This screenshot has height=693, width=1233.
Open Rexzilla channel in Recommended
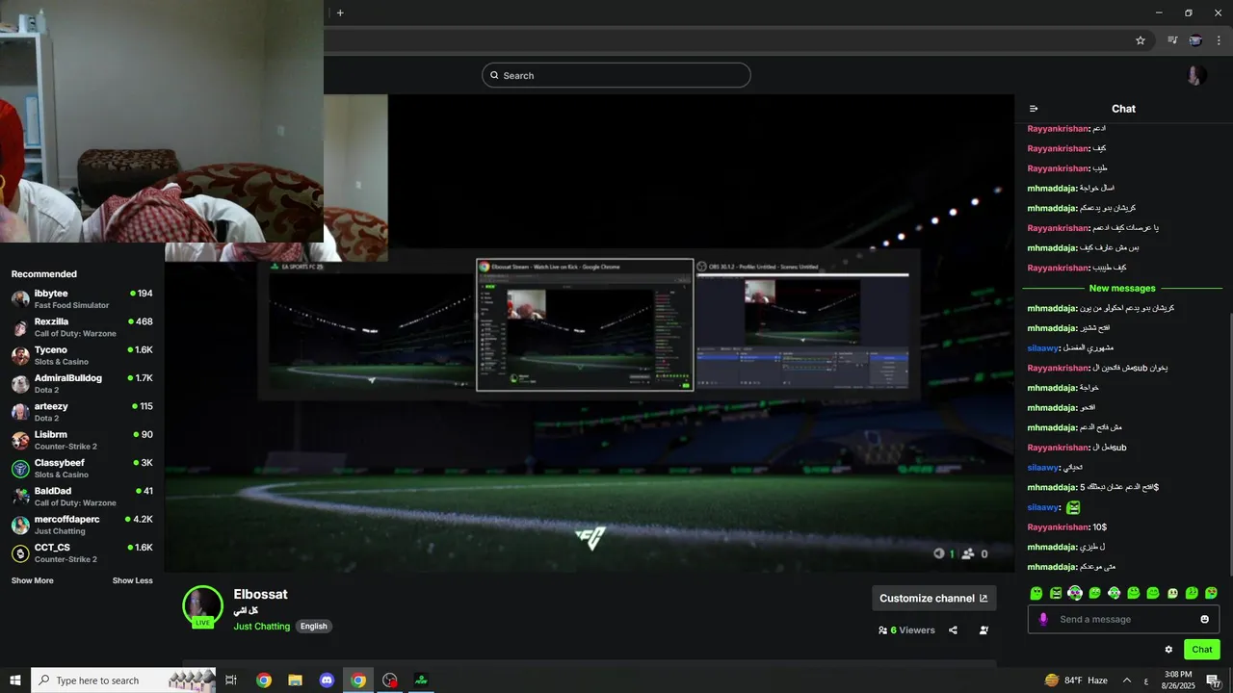tap(82, 327)
